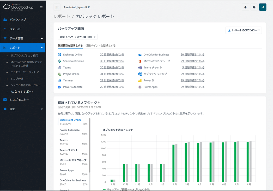This screenshot has height=191, width=273.
Task: Select the 保護日数を基準とする tab
Action: click(70, 46)
